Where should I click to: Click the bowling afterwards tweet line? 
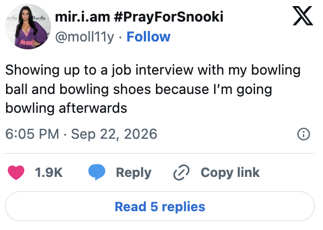coord(66,108)
